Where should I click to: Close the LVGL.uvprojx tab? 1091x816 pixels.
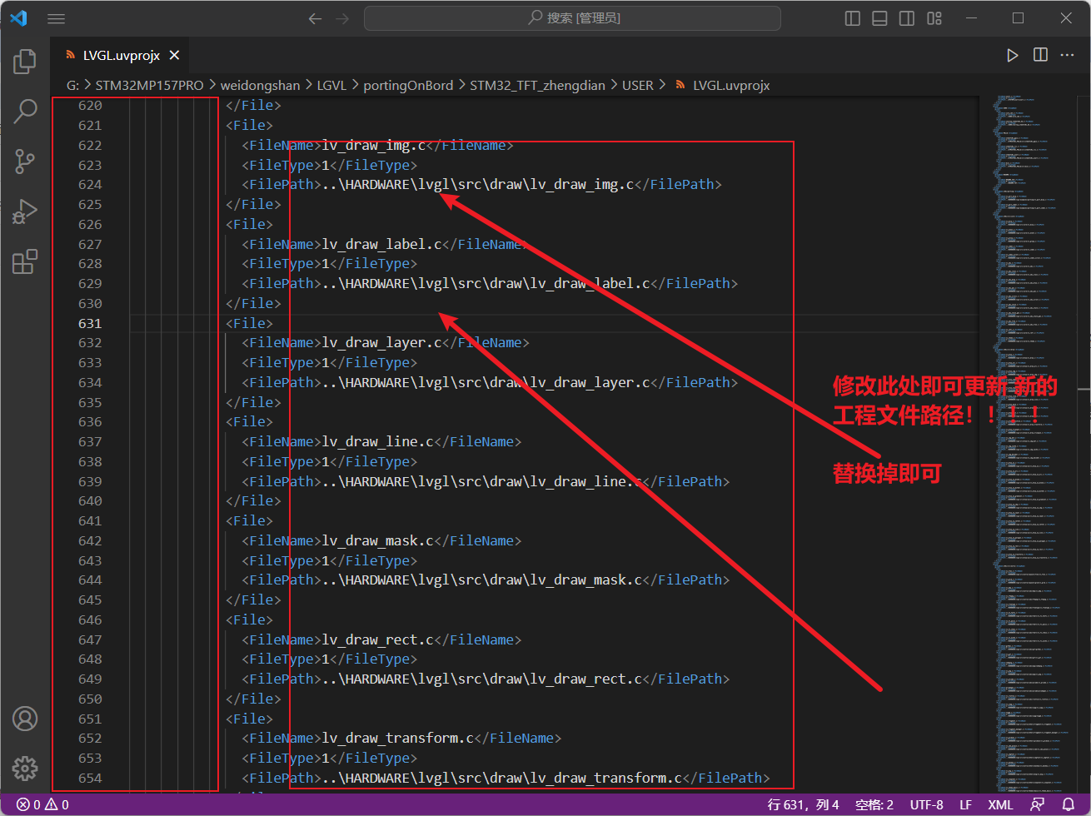click(174, 56)
